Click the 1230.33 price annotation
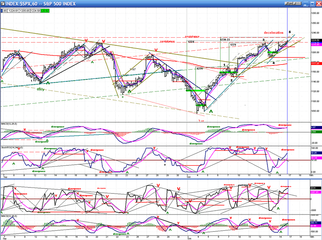The height and width of the screenshot is (240, 322). point(226,39)
